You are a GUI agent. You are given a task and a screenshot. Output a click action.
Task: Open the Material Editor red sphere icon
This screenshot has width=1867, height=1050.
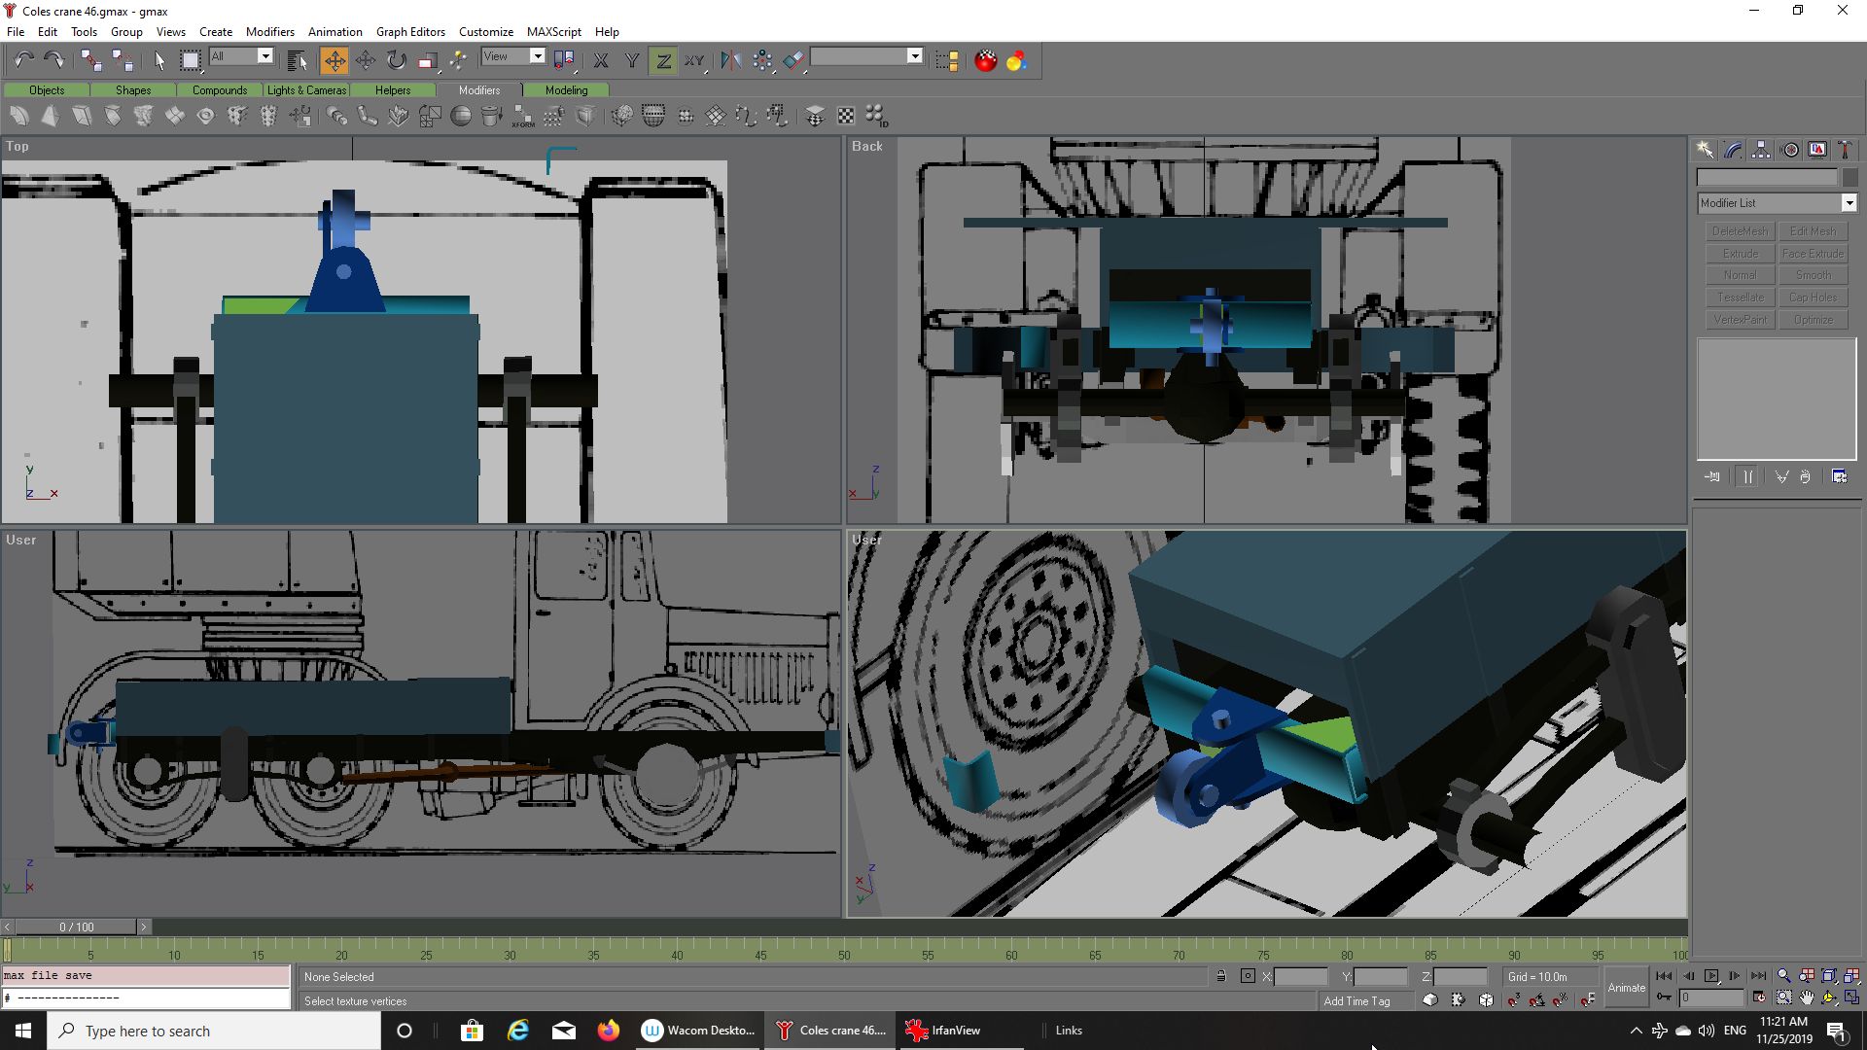[985, 60]
